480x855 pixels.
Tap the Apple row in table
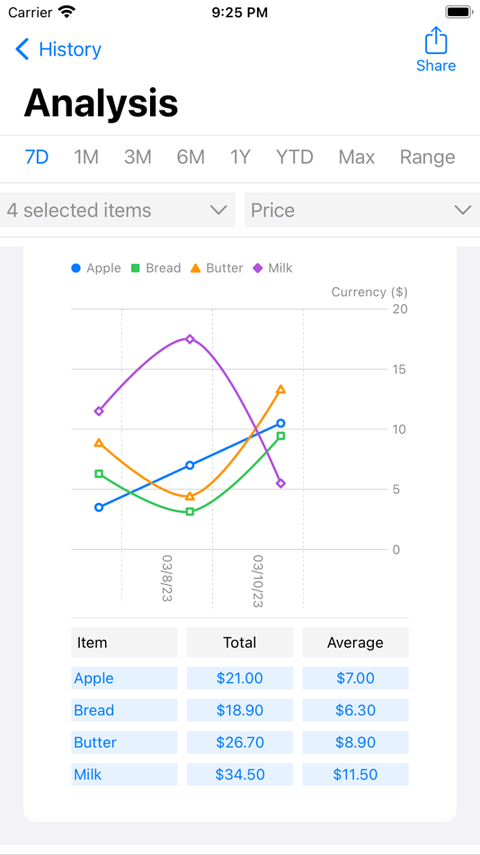coord(240,678)
